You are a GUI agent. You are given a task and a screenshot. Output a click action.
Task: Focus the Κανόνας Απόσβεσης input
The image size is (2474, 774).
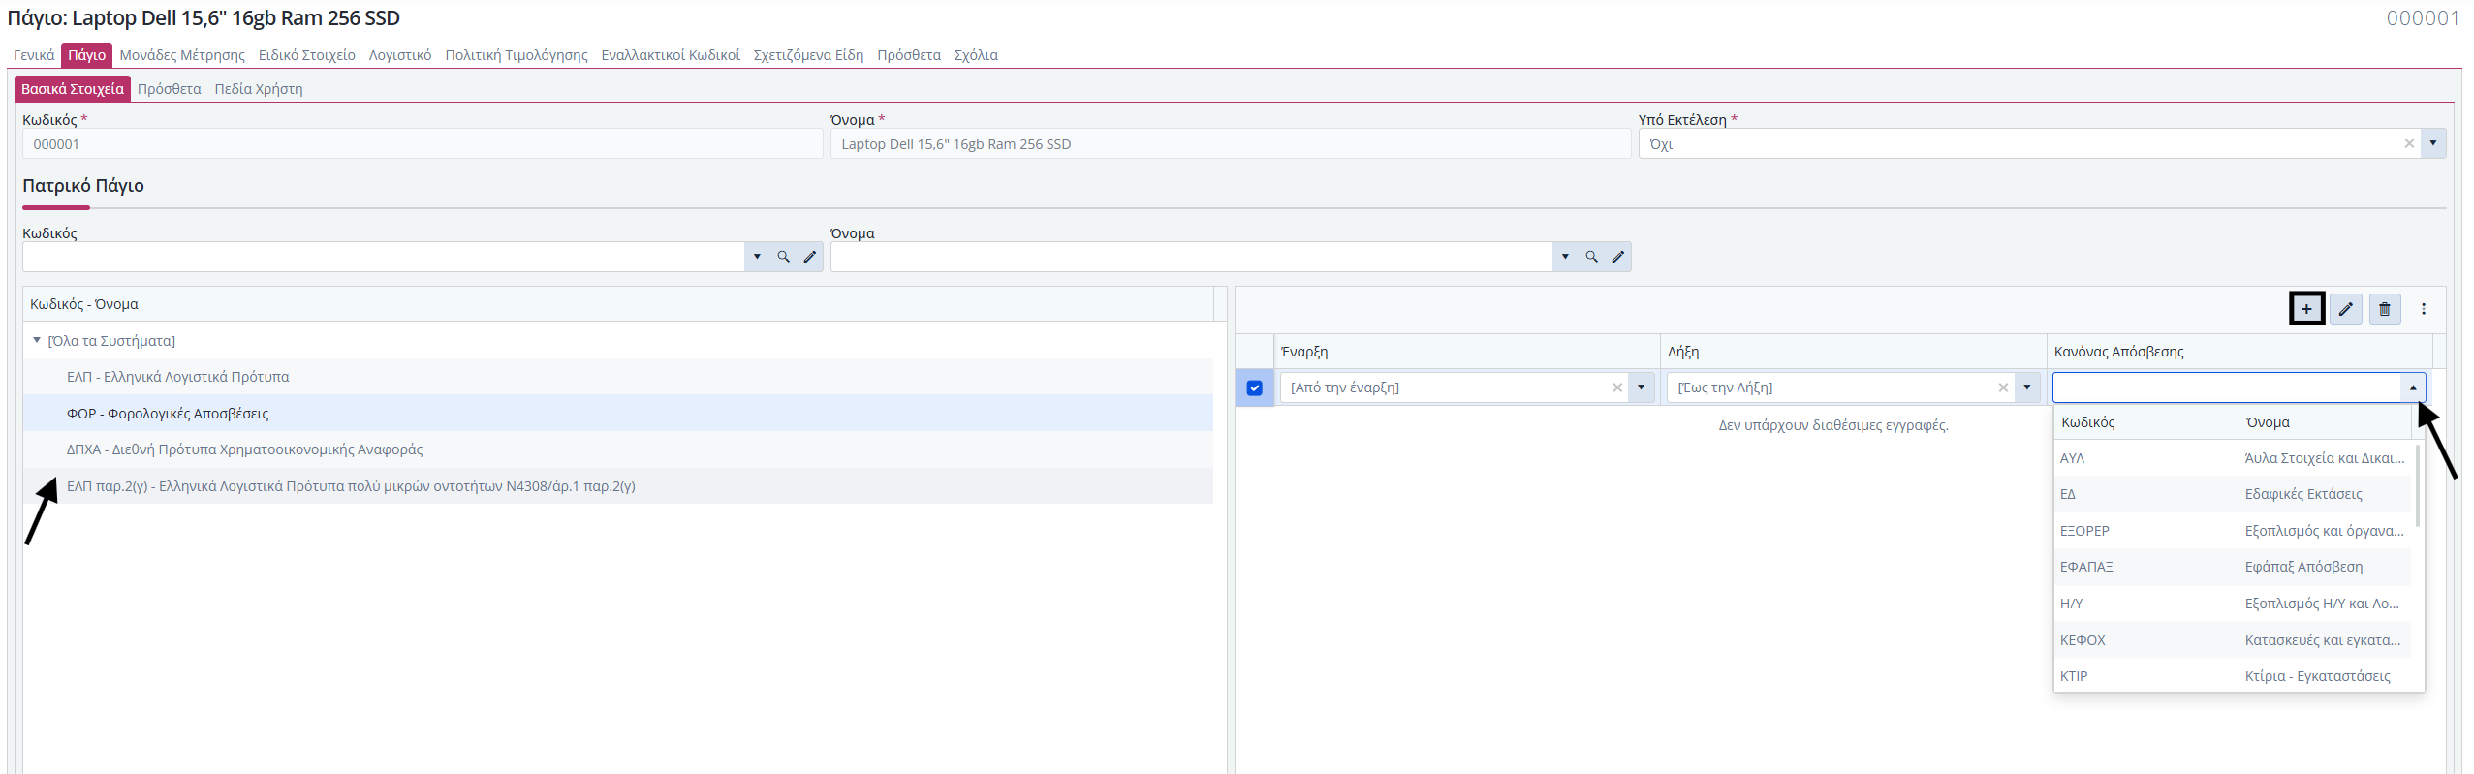[x=2227, y=387]
